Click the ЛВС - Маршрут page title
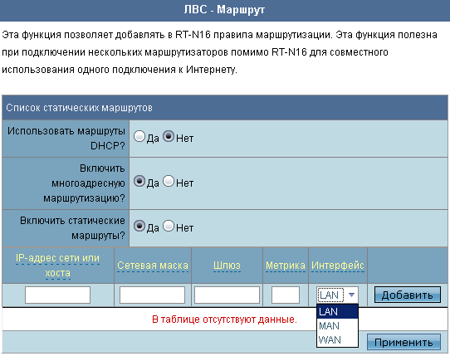The image size is (450, 356). pos(224,9)
